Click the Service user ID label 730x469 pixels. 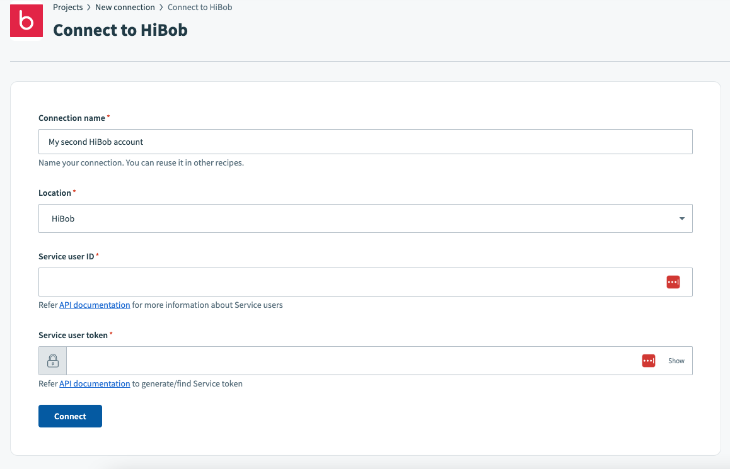click(x=67, y=257)
